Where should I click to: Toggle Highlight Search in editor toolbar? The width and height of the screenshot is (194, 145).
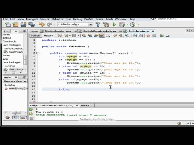point(102,36)
